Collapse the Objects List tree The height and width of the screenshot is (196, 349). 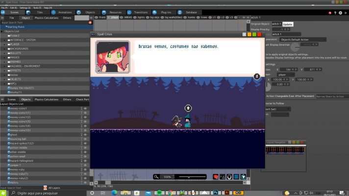(x=2, y=31)
